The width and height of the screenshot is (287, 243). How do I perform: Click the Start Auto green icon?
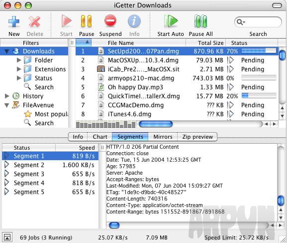(171, 21)
